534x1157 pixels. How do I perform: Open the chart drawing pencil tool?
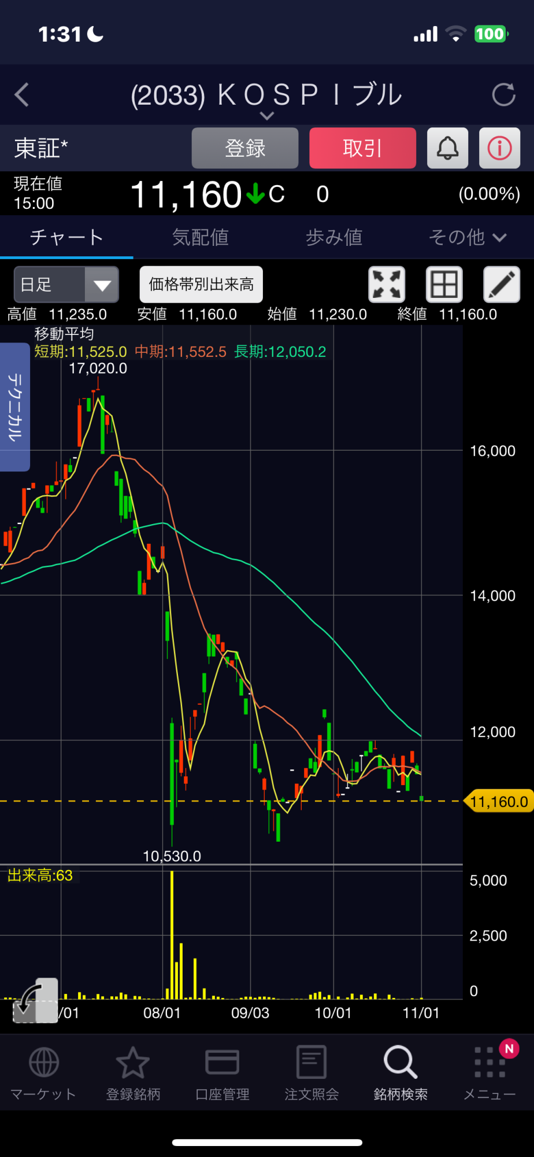(501, 285)
